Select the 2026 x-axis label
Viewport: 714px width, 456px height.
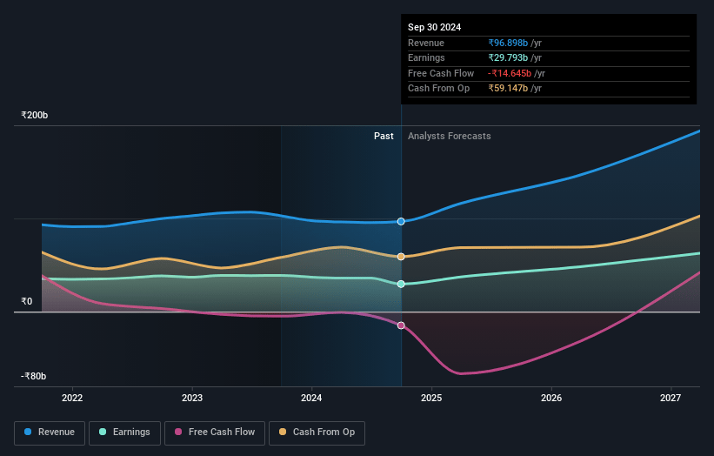[x=551, y=398]
